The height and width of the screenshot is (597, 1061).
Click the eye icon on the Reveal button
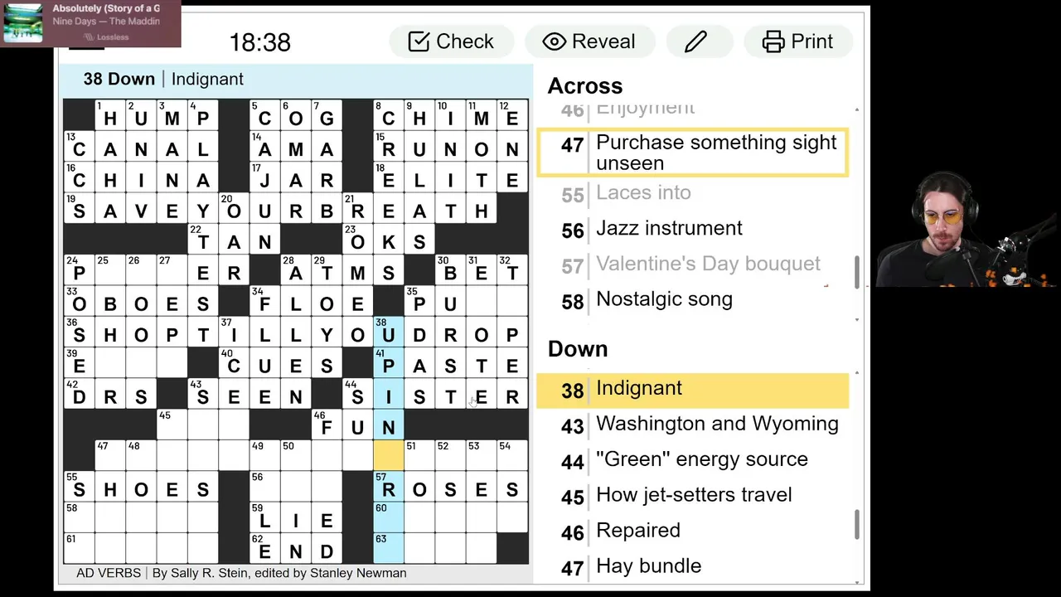click(x=555, y=41)
